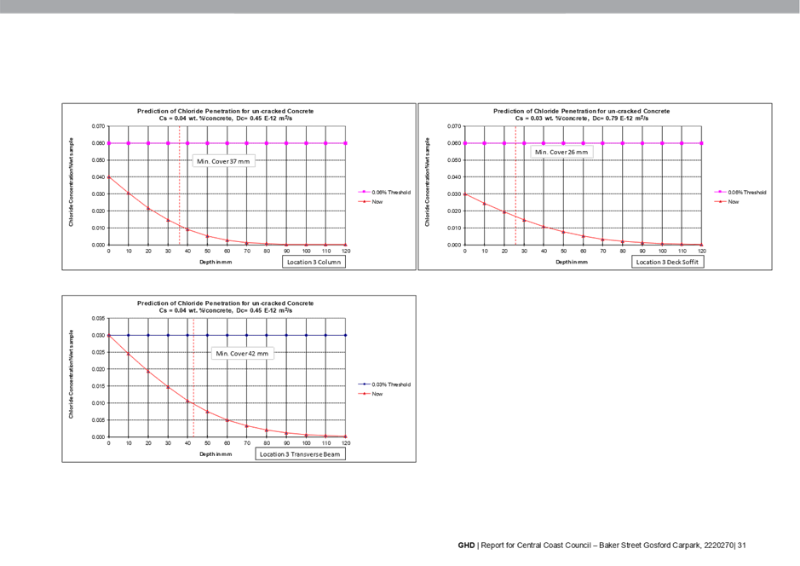
Task: Click the title of the bottom-left chart
Action: [x=227, y=307]
